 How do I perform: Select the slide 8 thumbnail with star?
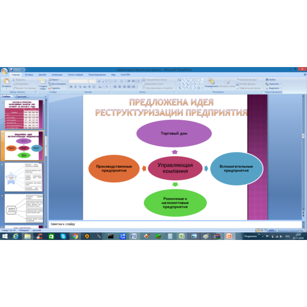[24, 177]
